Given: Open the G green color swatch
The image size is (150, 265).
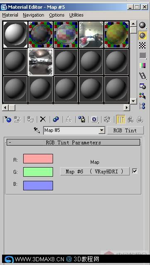Looking at the screenshot, I should coord(38,172).
